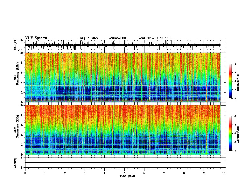Click the start UT = 1:0:0 header text

(154, 38)
